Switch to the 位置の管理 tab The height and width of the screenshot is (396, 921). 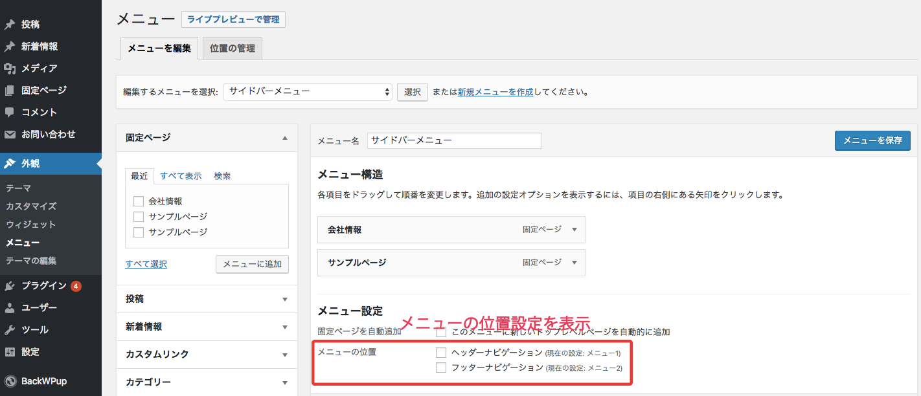click(x=232, y=49)
